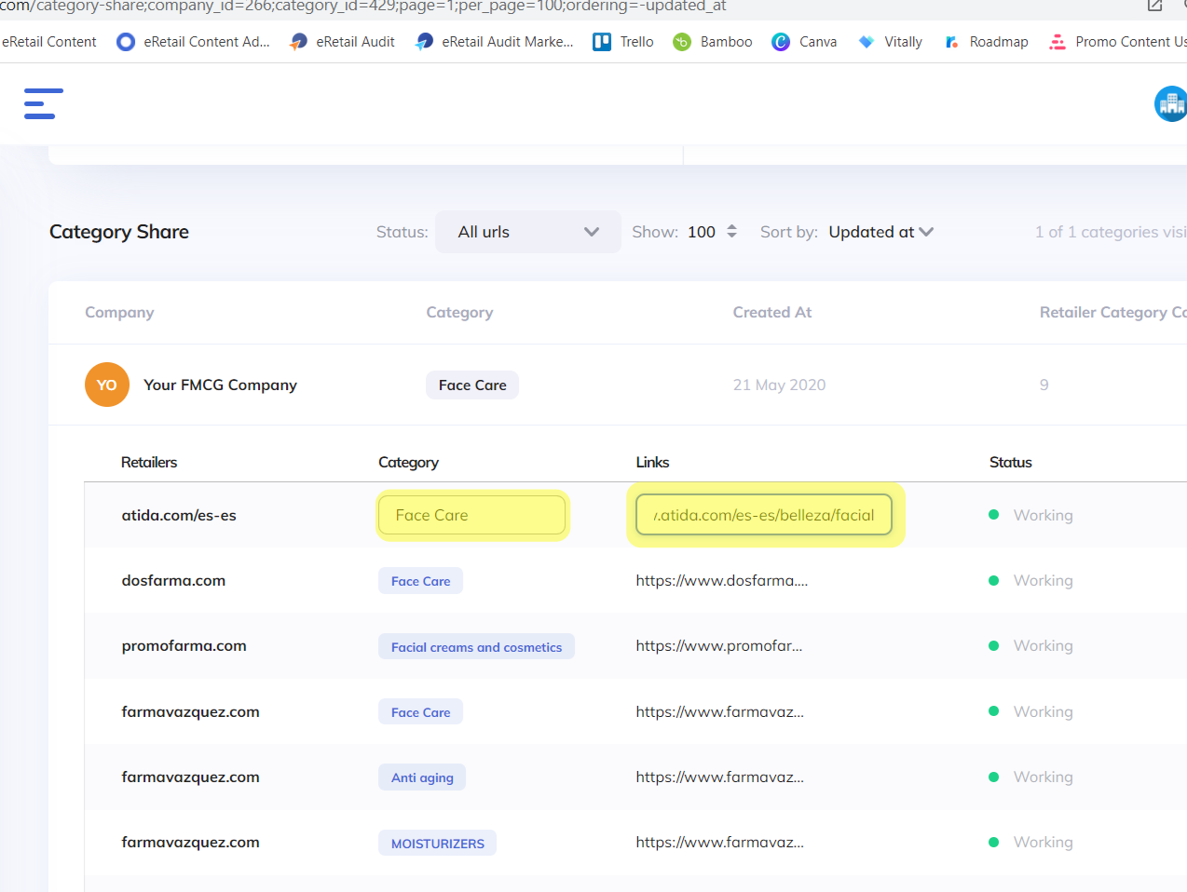The image size is (1187, 892).
Task: Click the company building icon top right
Action: tap(1170, 103)
